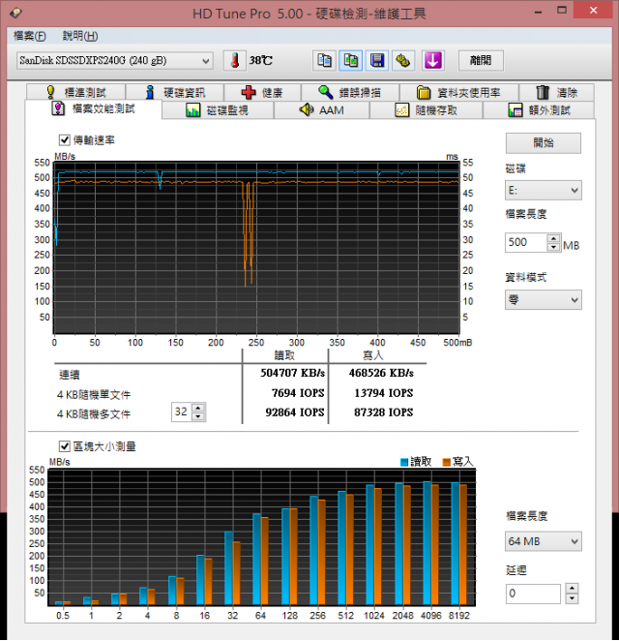Screen dimensions: 619x641
Task: Click the 468526 KB/s write value
Action: pos(381,373)
